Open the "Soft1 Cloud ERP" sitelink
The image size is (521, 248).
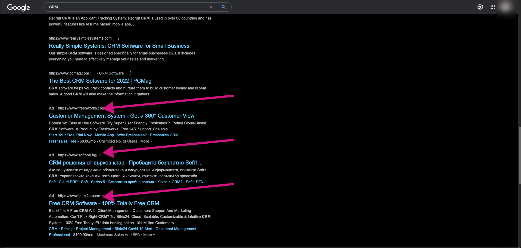point(63,182)
